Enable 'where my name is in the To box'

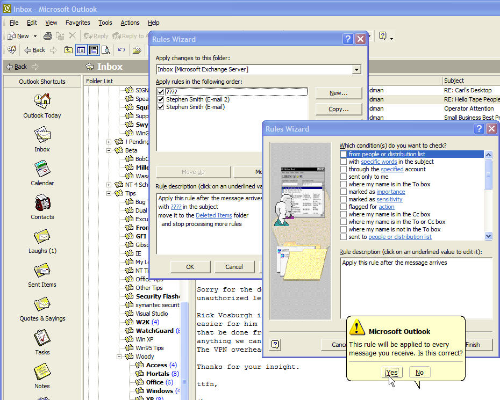[343, 184]
